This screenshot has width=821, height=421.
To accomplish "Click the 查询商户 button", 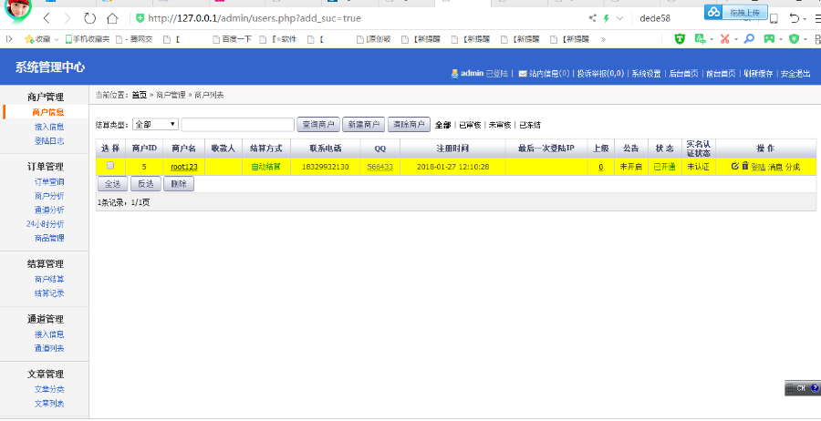I will point(318,125).
